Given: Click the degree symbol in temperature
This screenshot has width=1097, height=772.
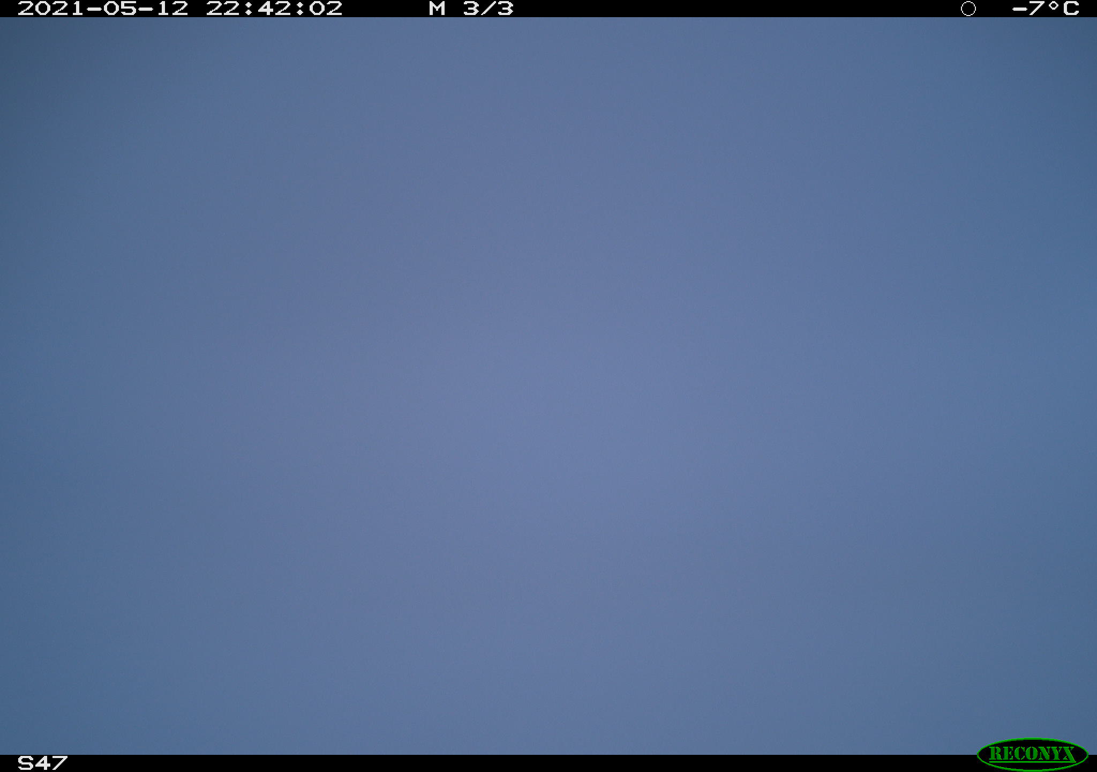Looking at the screenshot, I should click(1053, 5).
